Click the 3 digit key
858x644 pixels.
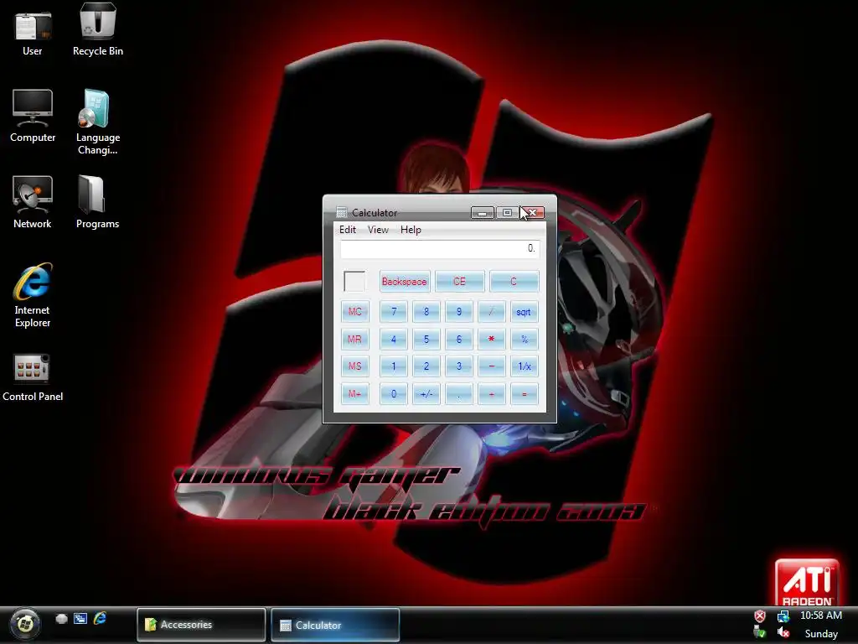459,366
